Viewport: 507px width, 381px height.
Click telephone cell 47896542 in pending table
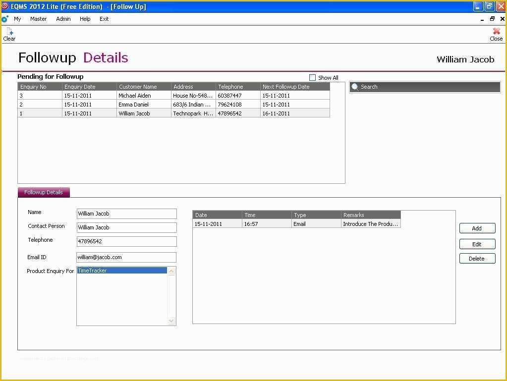(238, 113)
